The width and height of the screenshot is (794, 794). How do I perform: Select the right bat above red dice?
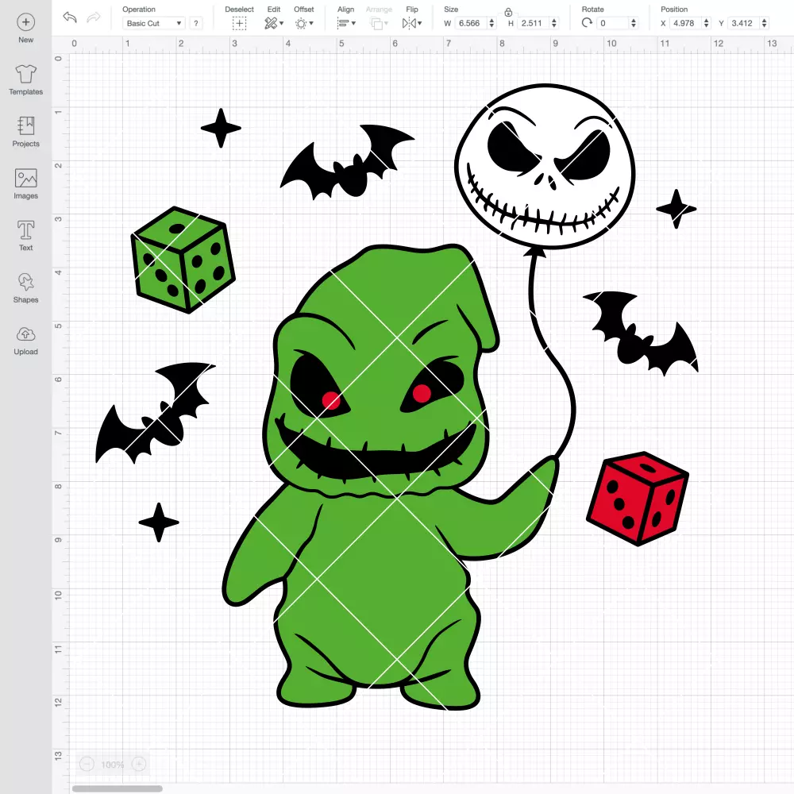[641, 333]
